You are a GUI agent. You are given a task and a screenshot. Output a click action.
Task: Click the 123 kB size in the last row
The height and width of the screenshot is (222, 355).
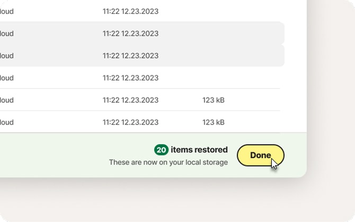(214, 122)
